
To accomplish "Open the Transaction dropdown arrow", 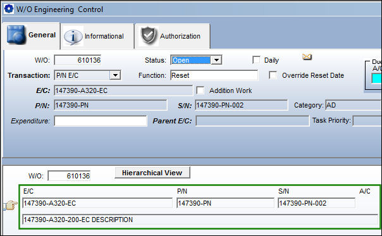I will (x=115, y=75).
